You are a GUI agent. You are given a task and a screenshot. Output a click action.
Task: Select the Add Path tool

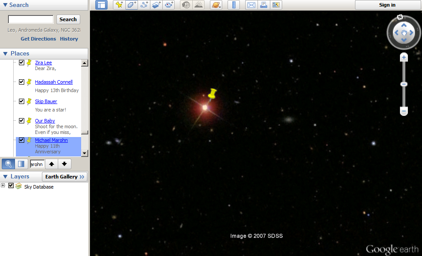pos(144,5)
